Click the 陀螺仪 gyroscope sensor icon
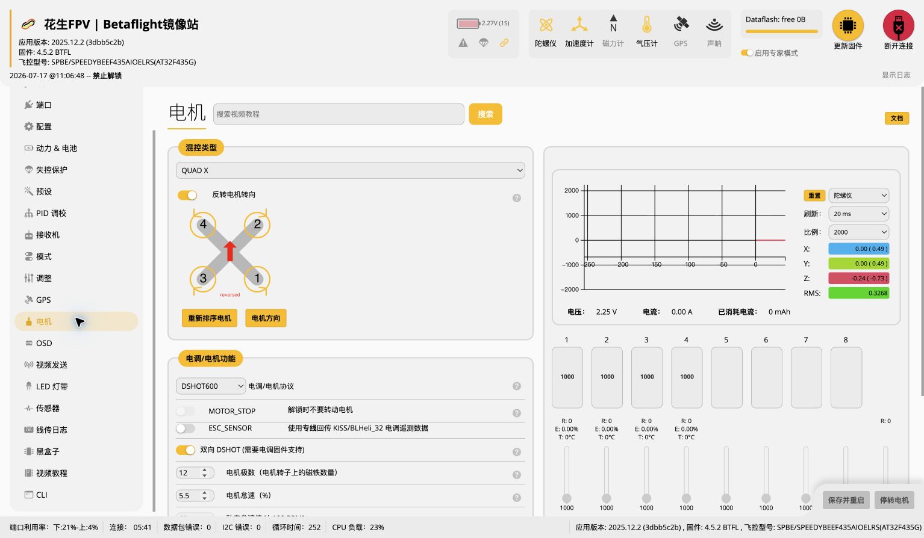The image size is (924, 538). (546, 25)
